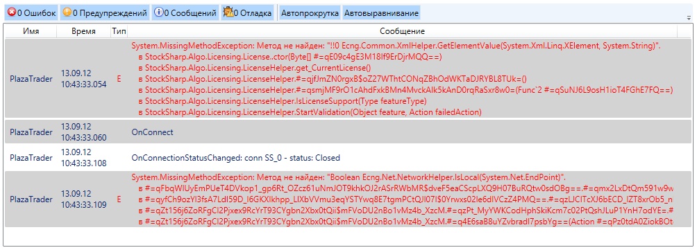Sort by the Время column header

[x=83, y=31]
